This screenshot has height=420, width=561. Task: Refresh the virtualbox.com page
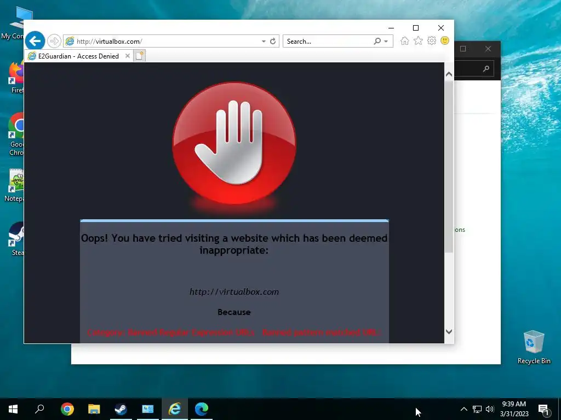point(273,41)
